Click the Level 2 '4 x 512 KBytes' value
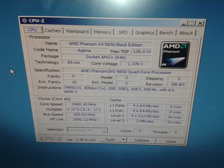224x168 pixels. click(x=145, y=116)
